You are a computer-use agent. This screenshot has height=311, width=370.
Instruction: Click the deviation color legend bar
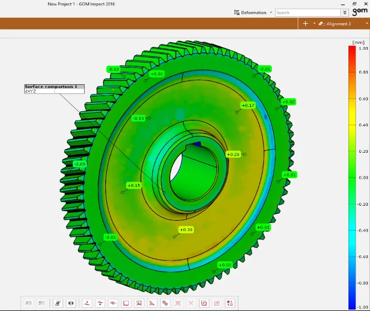pyautogui.click(x=352, y=177)
